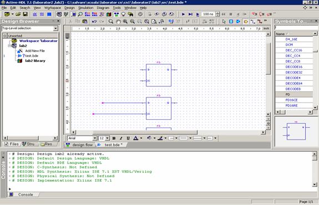The image size is (319, 205).
Task: Select FD16CE in the symbols list
Action: point(291,100)
